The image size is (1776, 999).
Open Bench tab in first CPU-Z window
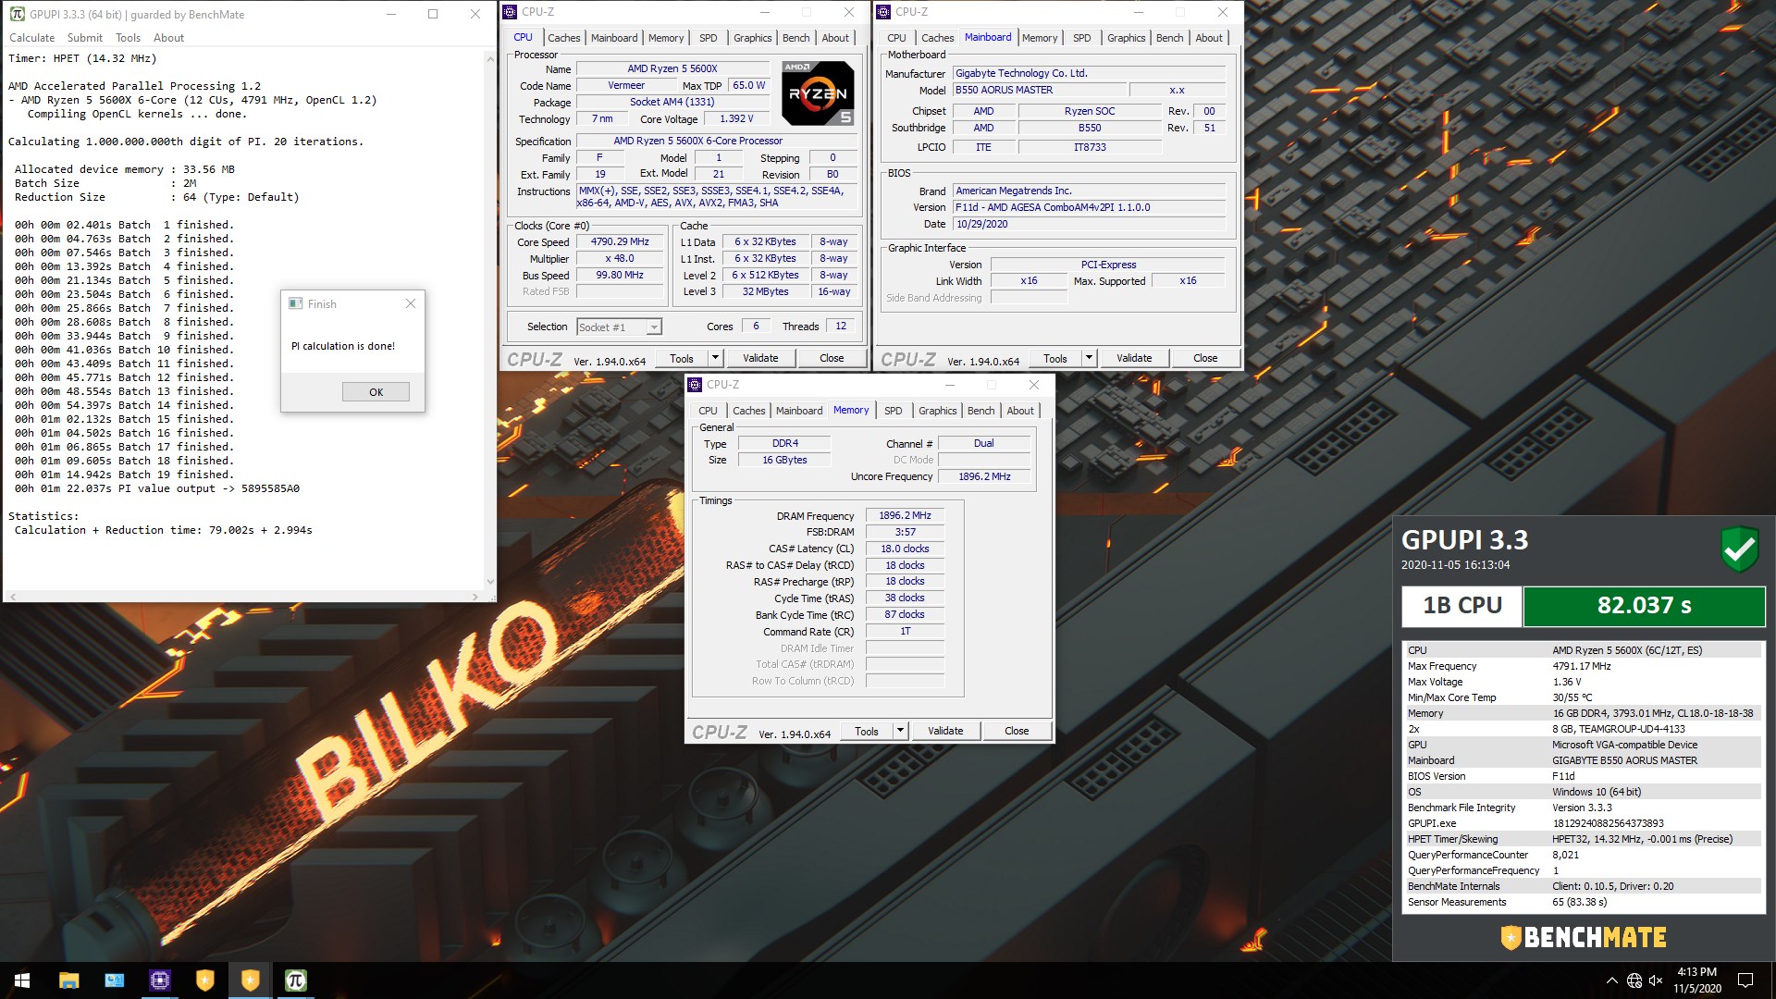coord(795,38)
